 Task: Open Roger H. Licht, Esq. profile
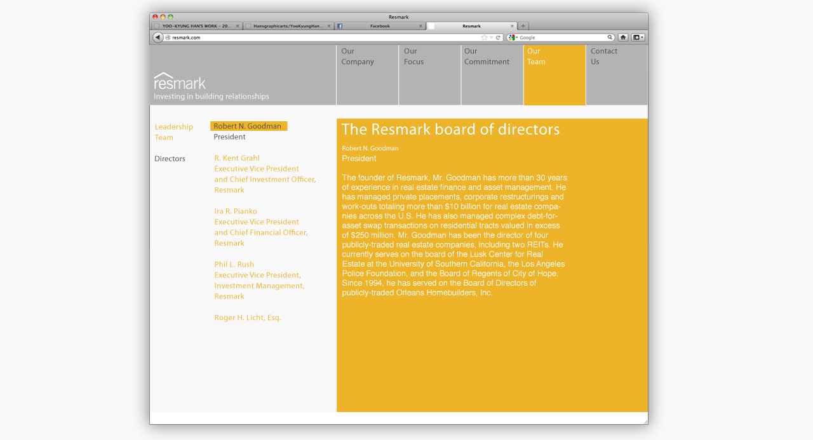[248, 317]
